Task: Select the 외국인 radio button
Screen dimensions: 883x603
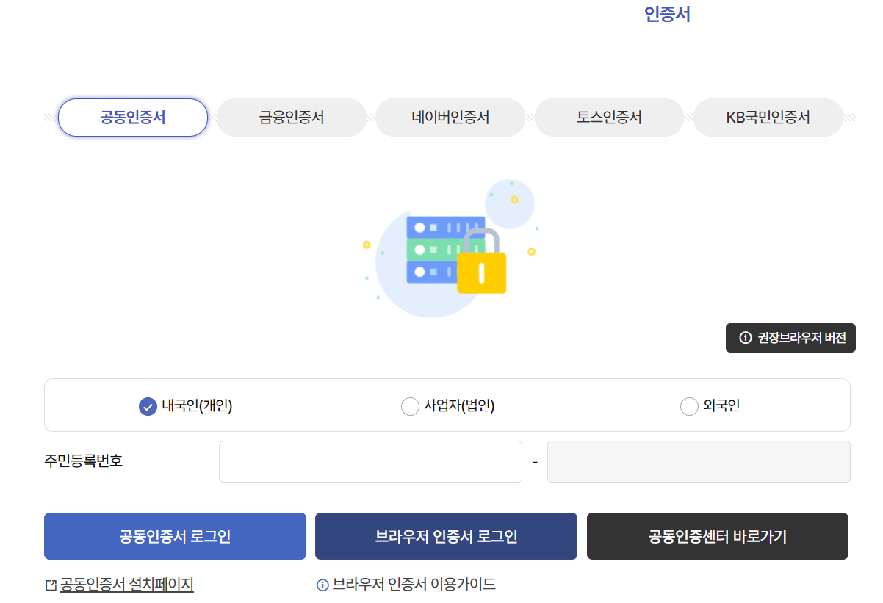Action: pos(689,405)
